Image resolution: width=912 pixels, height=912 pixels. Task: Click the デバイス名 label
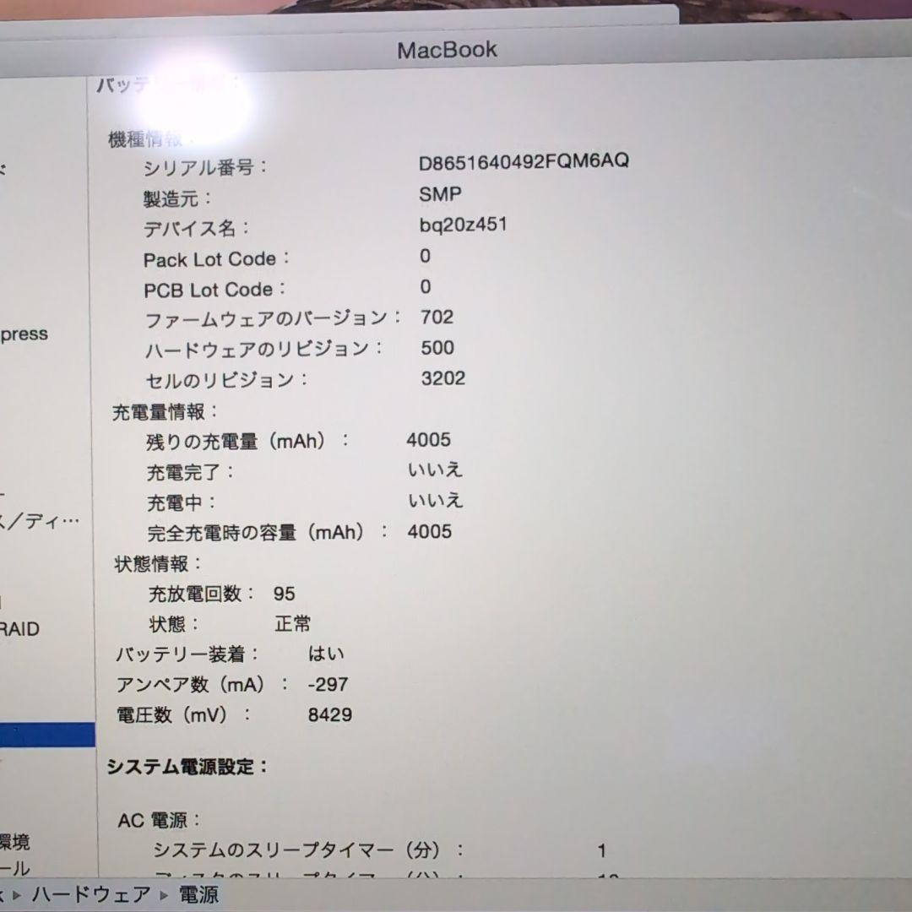pos(197,229)
